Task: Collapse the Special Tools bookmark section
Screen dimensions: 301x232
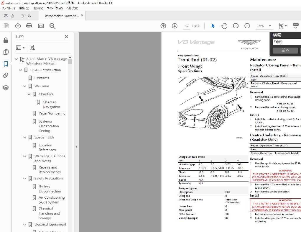Action: pyautogui.click(x=24, y=137)
